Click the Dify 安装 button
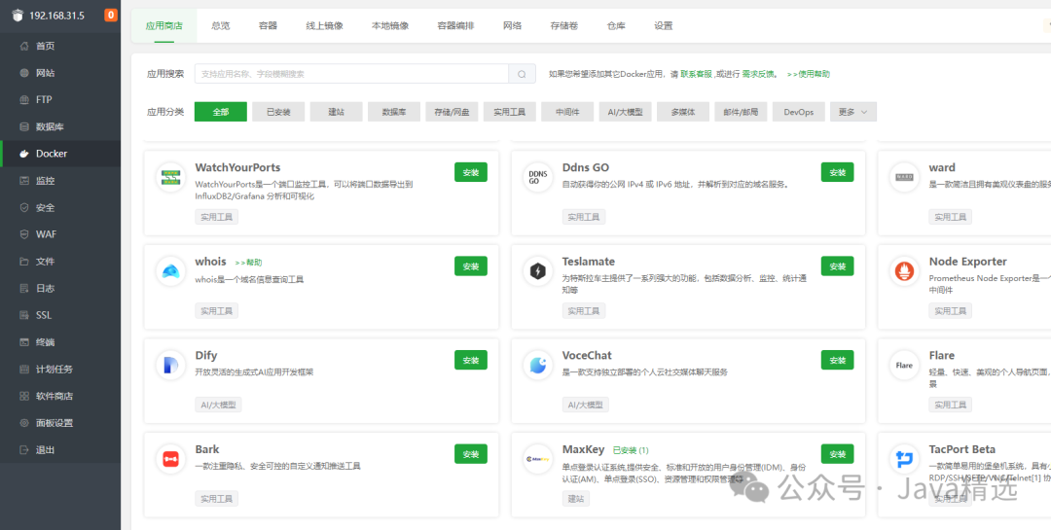Screen dimensions: 1051x530 [x=471, y=360]
